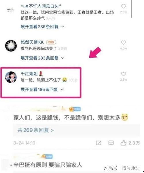The image size is (144, 173).
Task: Click username 千红姐姐
Action: coord(29,74)
